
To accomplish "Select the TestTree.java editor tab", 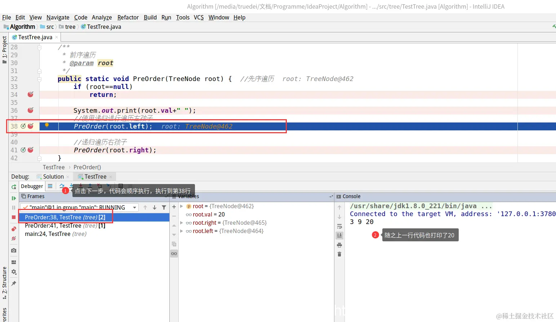I will coord(35,37).
